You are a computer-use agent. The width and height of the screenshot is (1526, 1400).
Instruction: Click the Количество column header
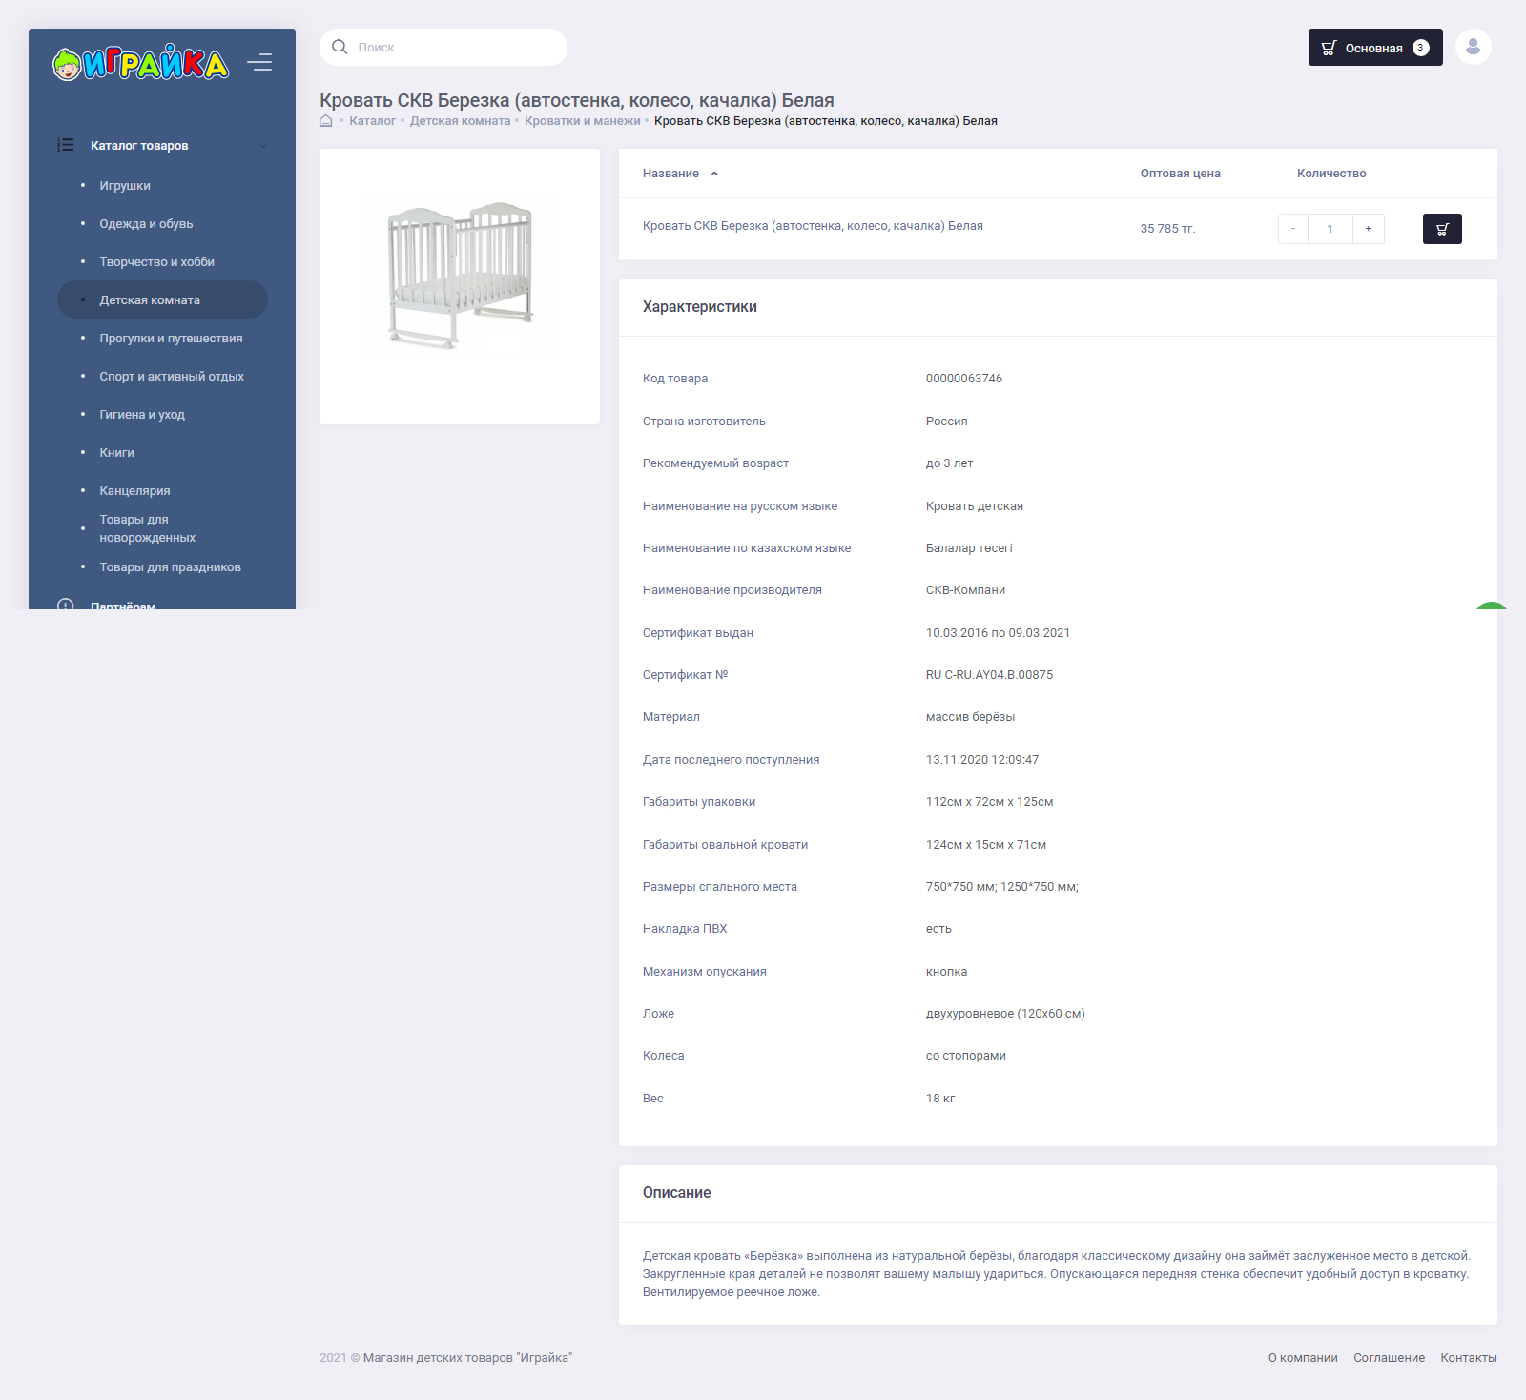(1331, 174)
